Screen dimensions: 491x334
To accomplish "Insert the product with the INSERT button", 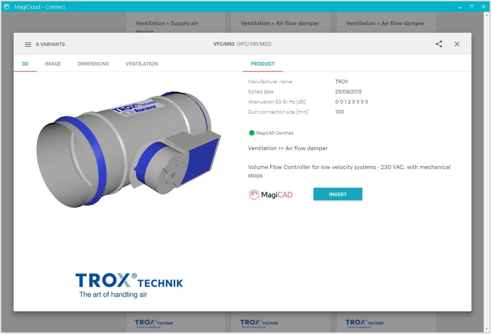I will [x=338, y=194].
